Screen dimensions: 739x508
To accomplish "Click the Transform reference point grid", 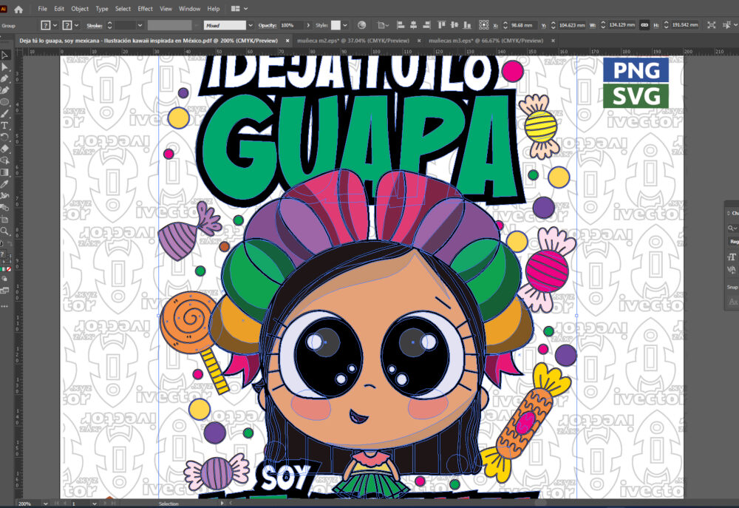I will click(483, 25).
